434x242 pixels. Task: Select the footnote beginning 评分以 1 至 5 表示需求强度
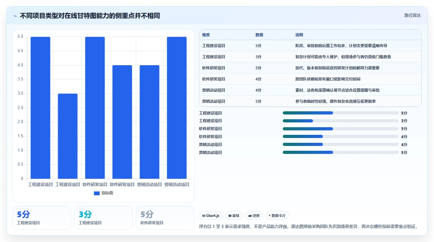pyautogui.click(x=308, y=227)
